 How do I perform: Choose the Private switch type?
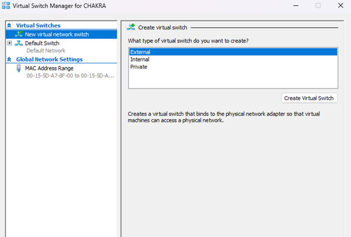[x=139, y=67]
